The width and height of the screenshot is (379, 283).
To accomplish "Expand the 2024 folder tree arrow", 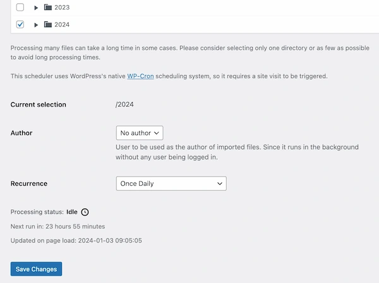I will [36, 25].
